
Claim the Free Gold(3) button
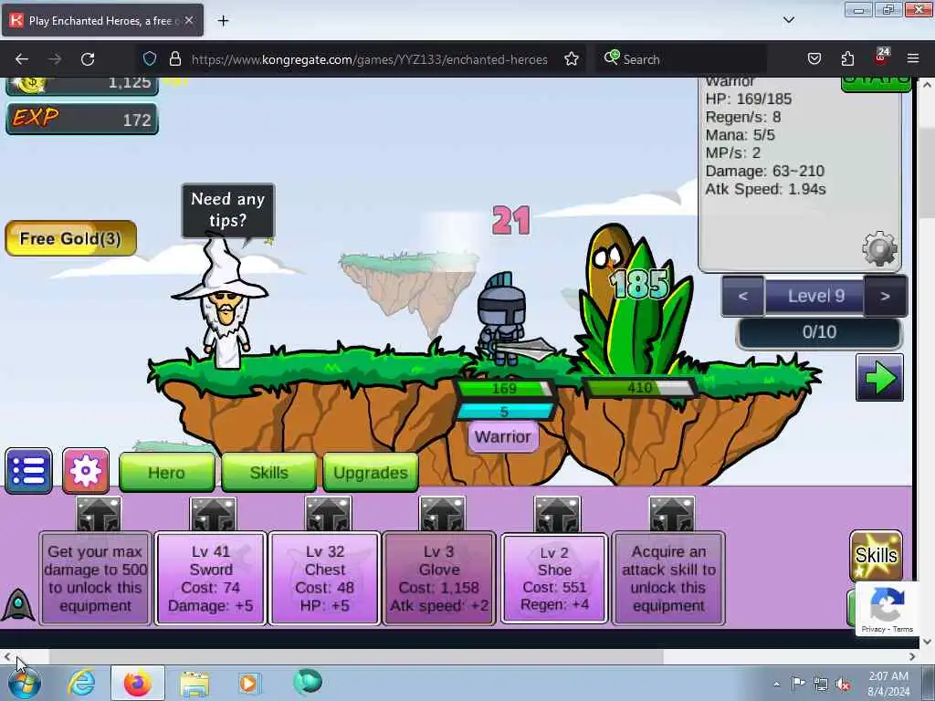pos(71,238)
